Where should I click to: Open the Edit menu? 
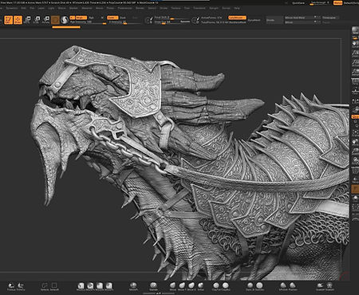click(23, 8)
